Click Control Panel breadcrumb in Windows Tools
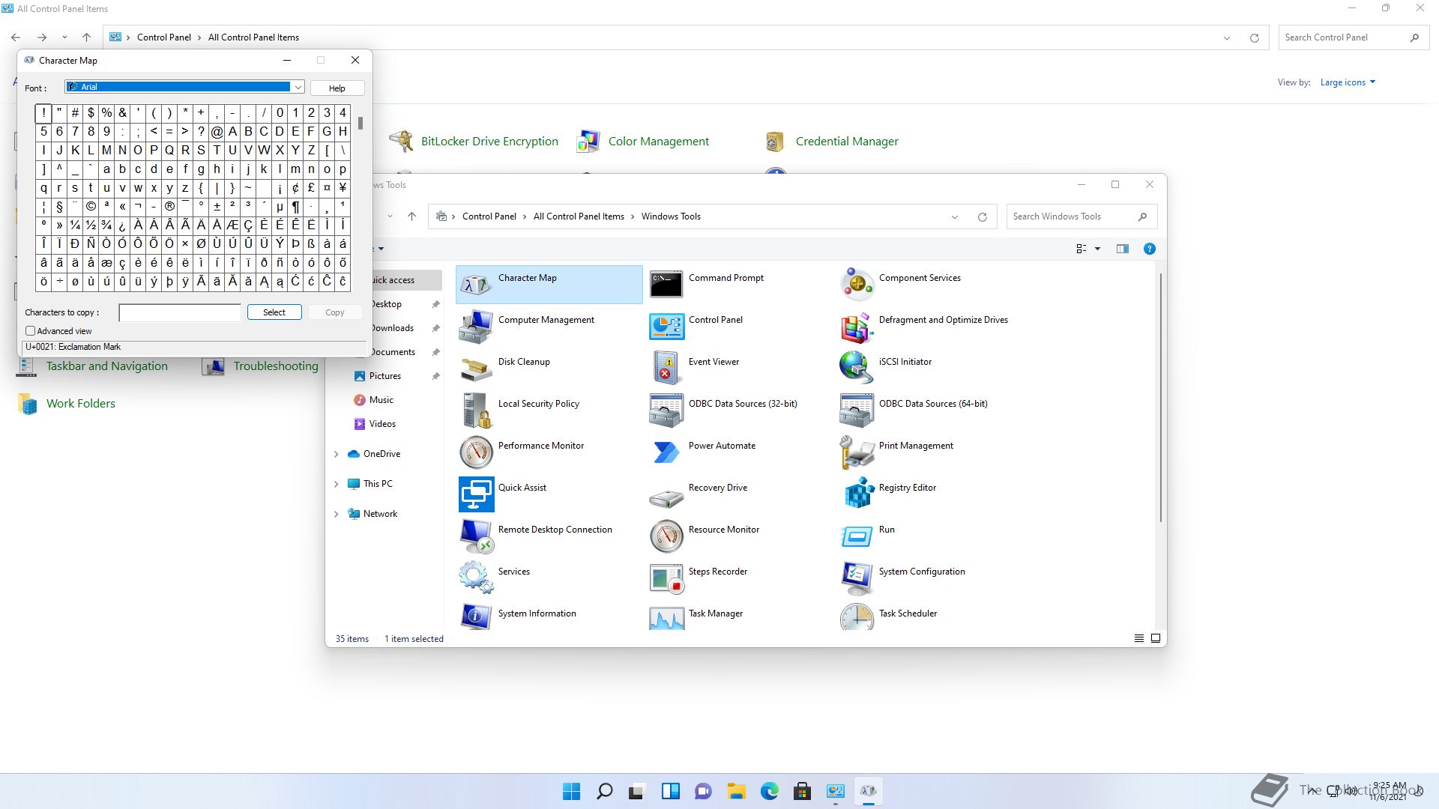The height and width of the screenshot is (809, 1439). tap(489, 216)
